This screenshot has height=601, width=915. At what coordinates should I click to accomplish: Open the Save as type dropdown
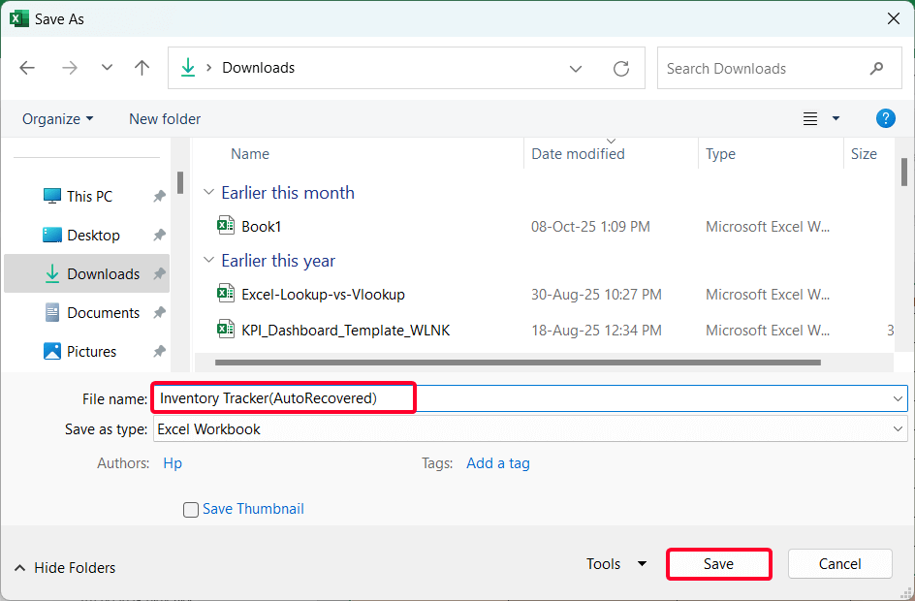point(900,428)
